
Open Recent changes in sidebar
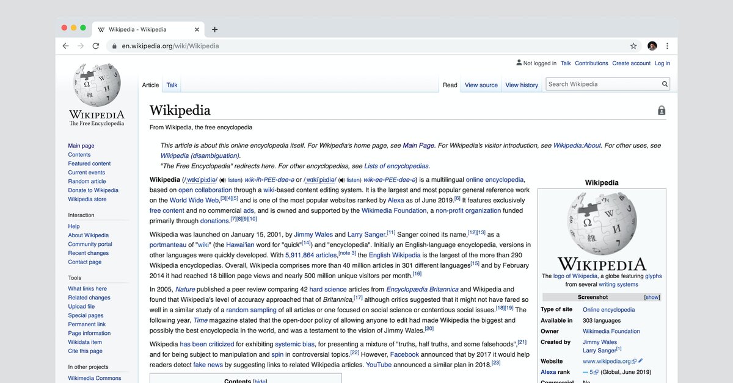pyautogui.click(x=89, y=253)
